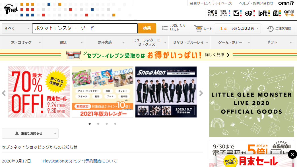Open the 雑誌 category
This screenshot has width=297, height=167.
pos(63,43)
